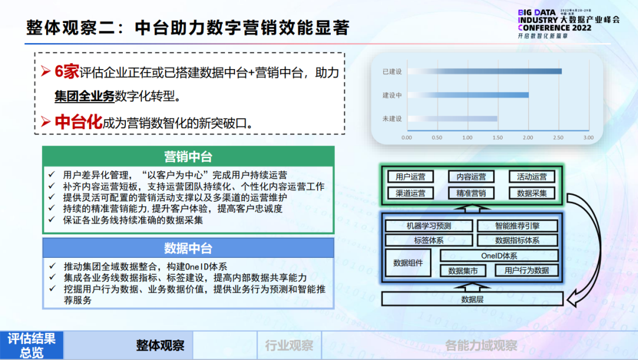This screenshot has width=638, height=360.
Task: Expand the 营销中台 section header
Action: (190, 158)
